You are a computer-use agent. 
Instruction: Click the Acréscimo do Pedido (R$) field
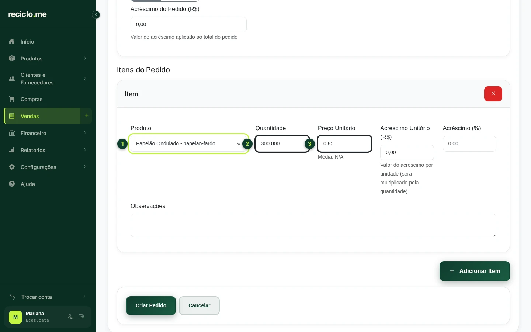[x=189, y=24]
